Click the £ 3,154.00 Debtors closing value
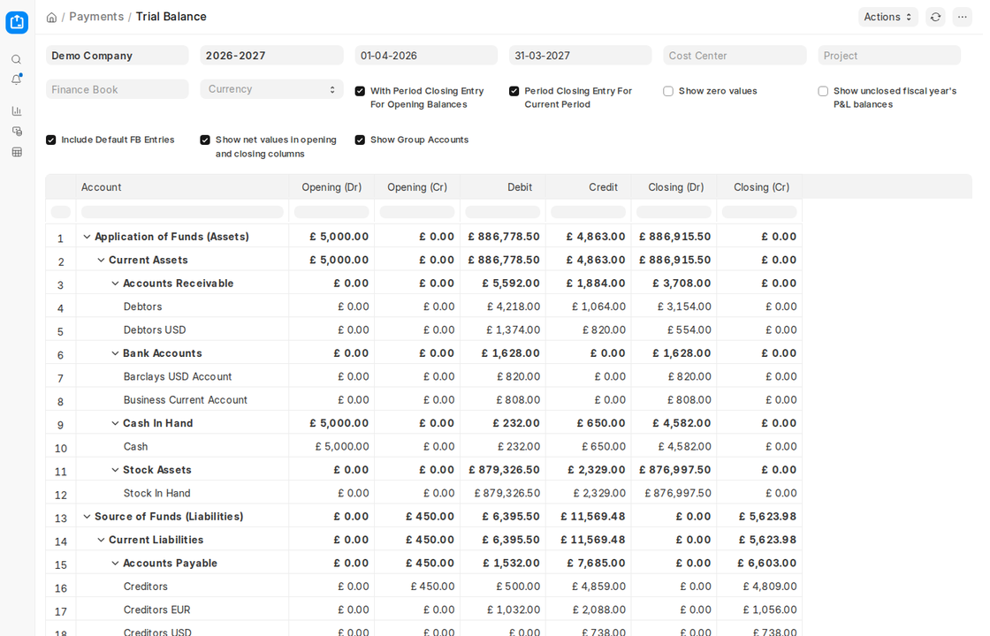 (684, 307)
